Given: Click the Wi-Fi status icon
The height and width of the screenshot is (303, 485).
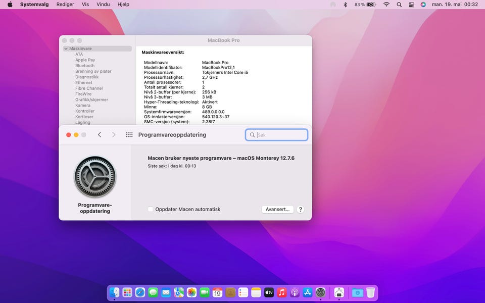Looking at the screenshot, I should pyautogui.click(x=386, y=5).
